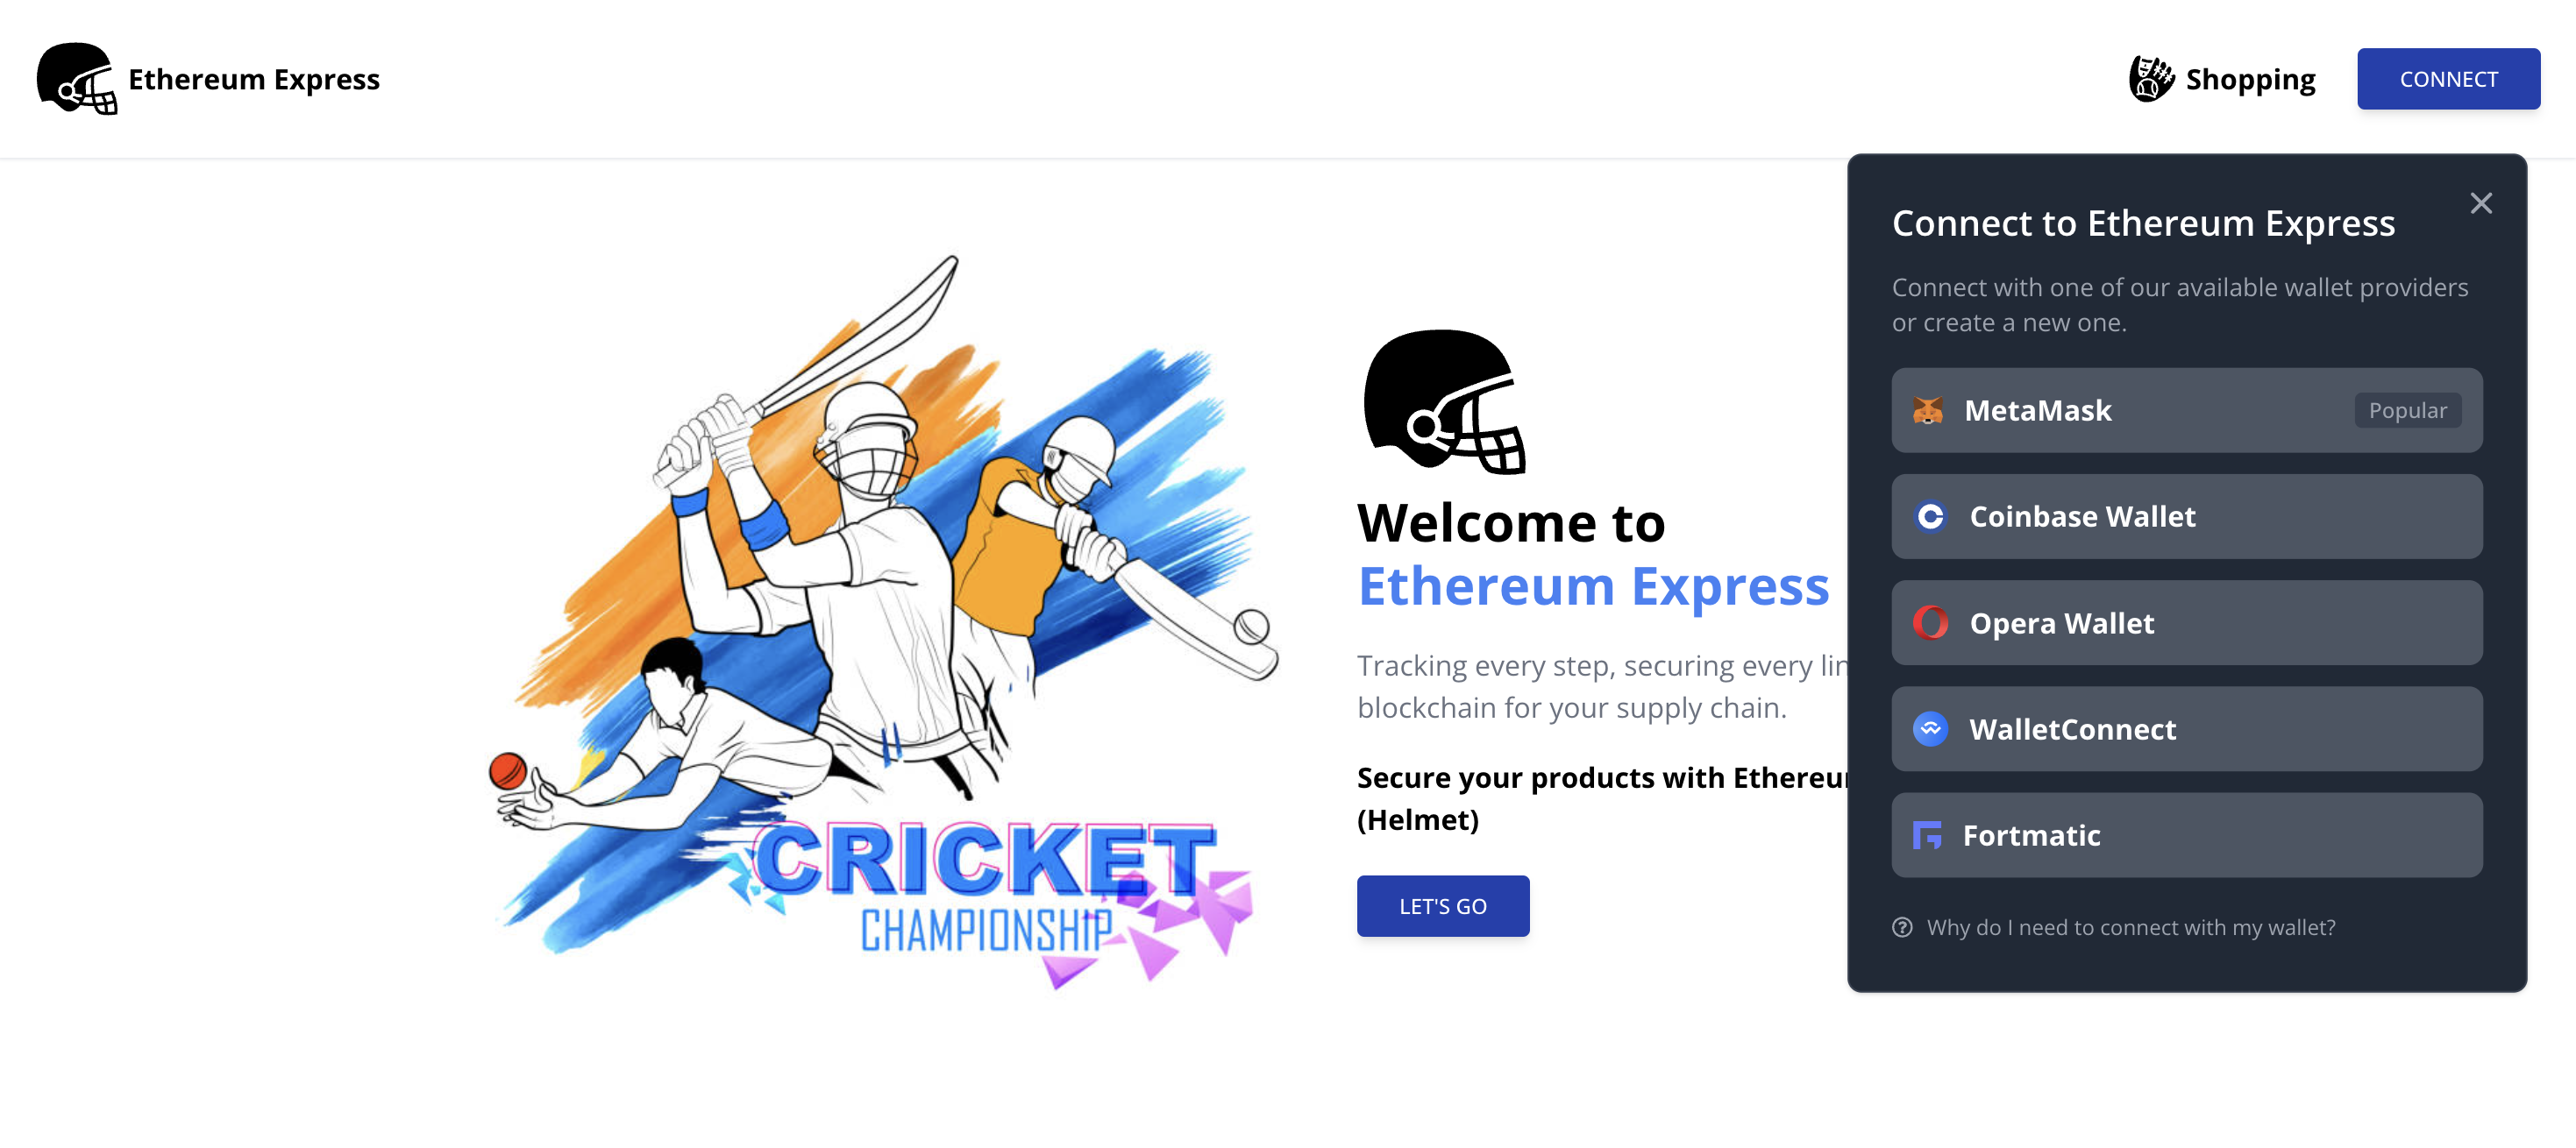The width and height of the screenshot is (2576, 1148).
Task: Close the Connect to Ethereum Express dialog
Action: (x=2480, y=204)
